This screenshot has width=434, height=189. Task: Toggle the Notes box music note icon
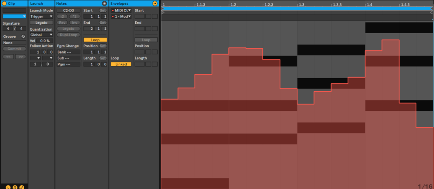pos(15,186)
